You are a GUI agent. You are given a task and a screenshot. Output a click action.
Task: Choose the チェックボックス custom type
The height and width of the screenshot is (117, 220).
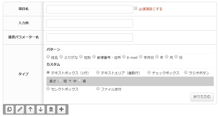tap(149, 72)
